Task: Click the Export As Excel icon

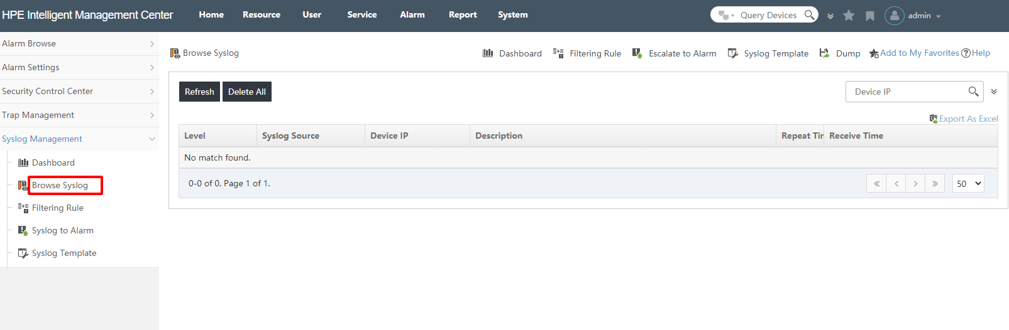Action: coord(934,119)
